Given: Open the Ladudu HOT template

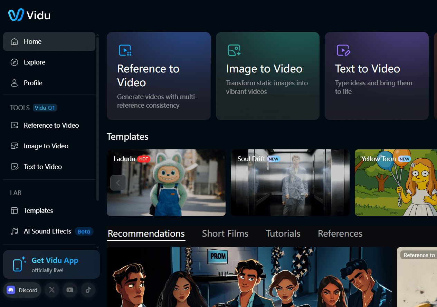Looking at the screenshot, I should click(x=166, y=182).
